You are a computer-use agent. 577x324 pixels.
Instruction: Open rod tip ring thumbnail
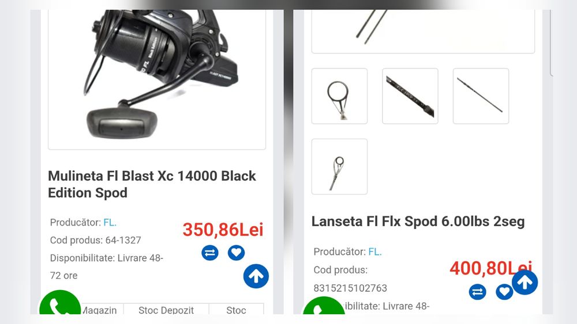tap(339, 166)
